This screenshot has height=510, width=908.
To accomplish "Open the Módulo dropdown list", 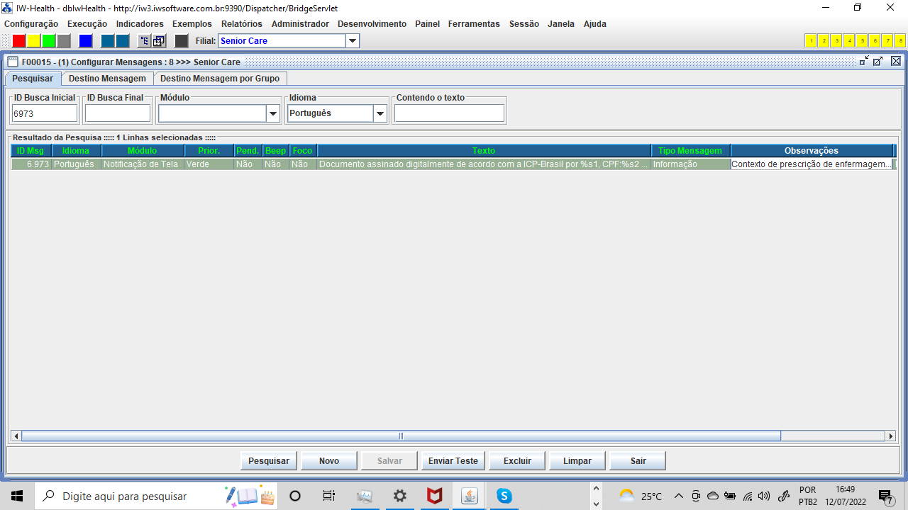I will tap(273, 113).
